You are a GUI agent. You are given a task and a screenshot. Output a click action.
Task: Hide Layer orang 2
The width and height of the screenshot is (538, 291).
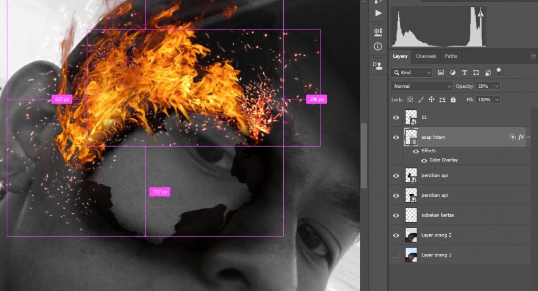pos(396,235)
